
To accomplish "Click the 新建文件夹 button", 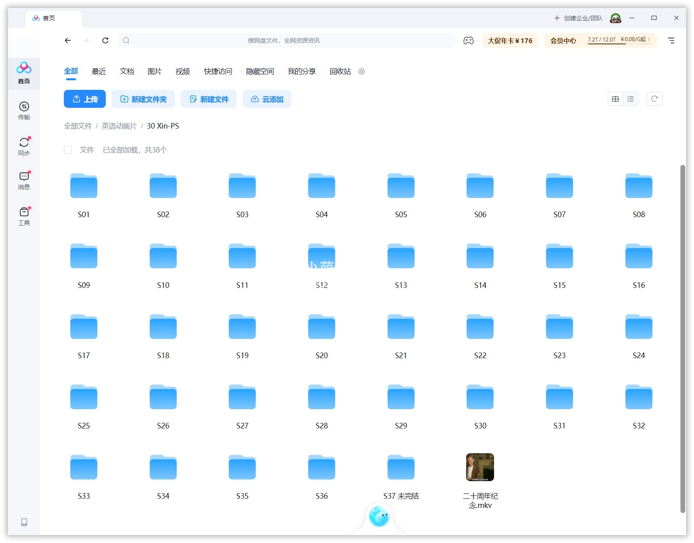I will pos(143,99).
